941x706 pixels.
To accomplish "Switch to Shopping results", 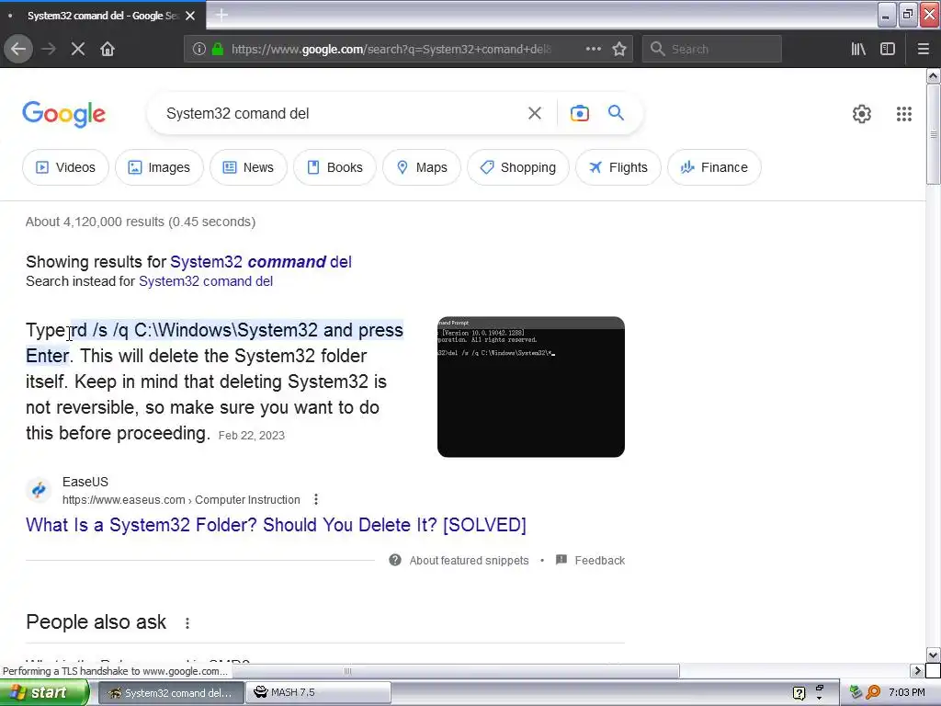I will pos(518,167).
